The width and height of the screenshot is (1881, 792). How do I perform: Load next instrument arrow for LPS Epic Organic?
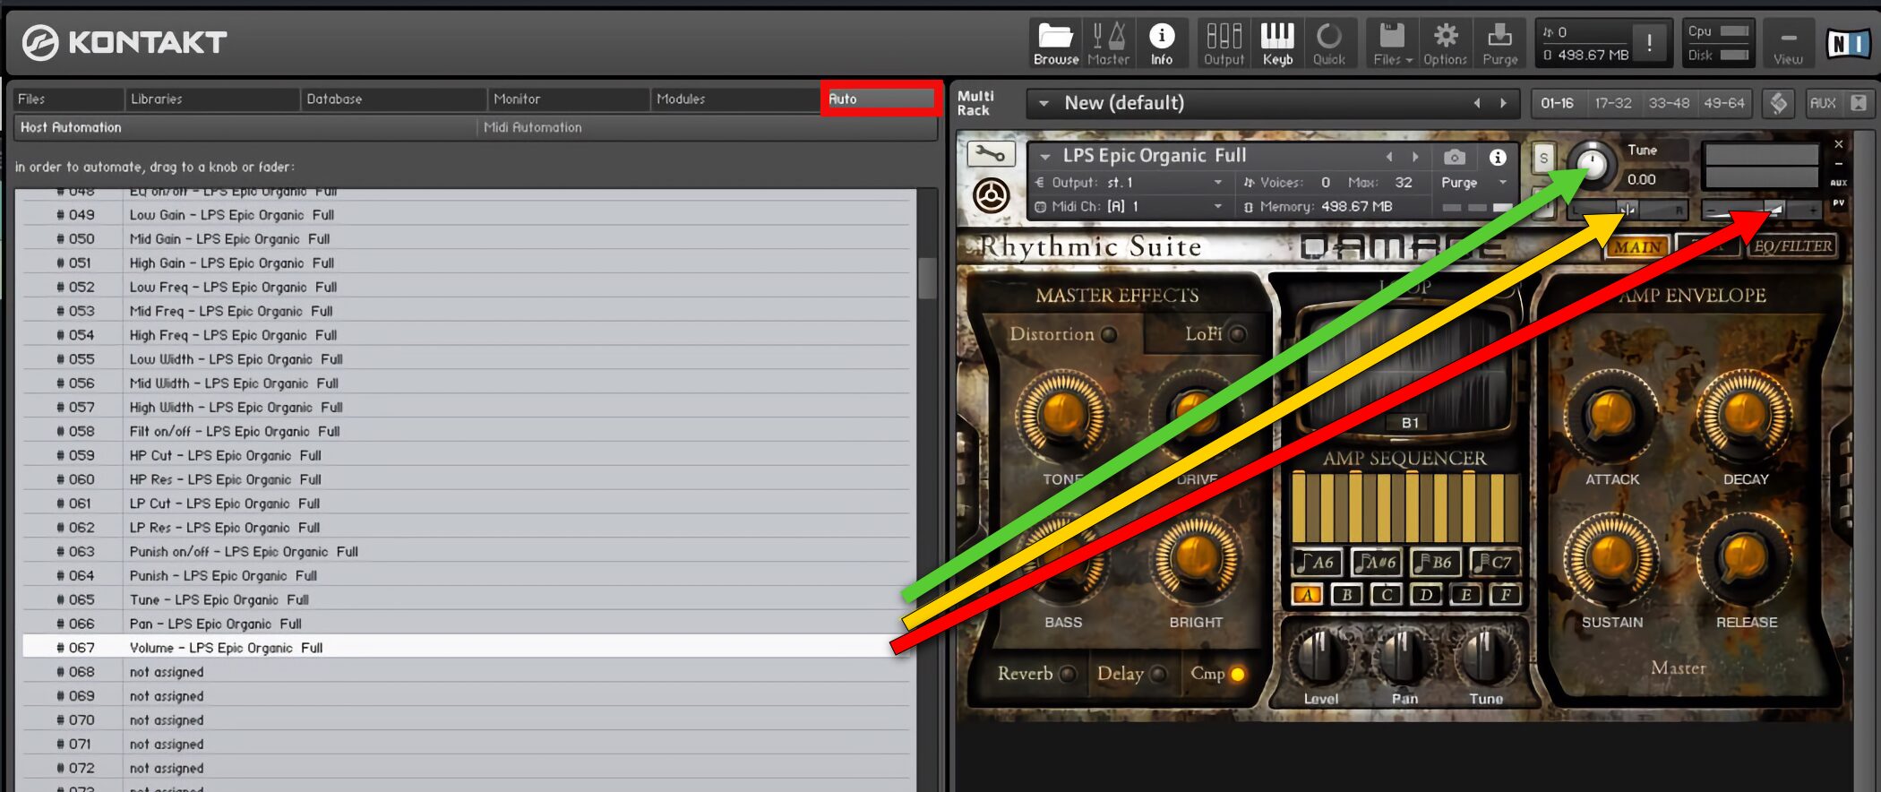[x=1415, y=157]
